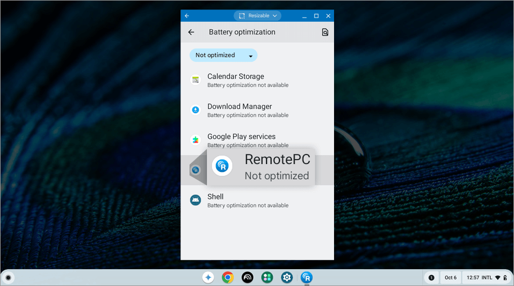Expand the Resizable window size menu
This screenshot has height=286, width=514.
pyautogui.click(x=257, y=16)
